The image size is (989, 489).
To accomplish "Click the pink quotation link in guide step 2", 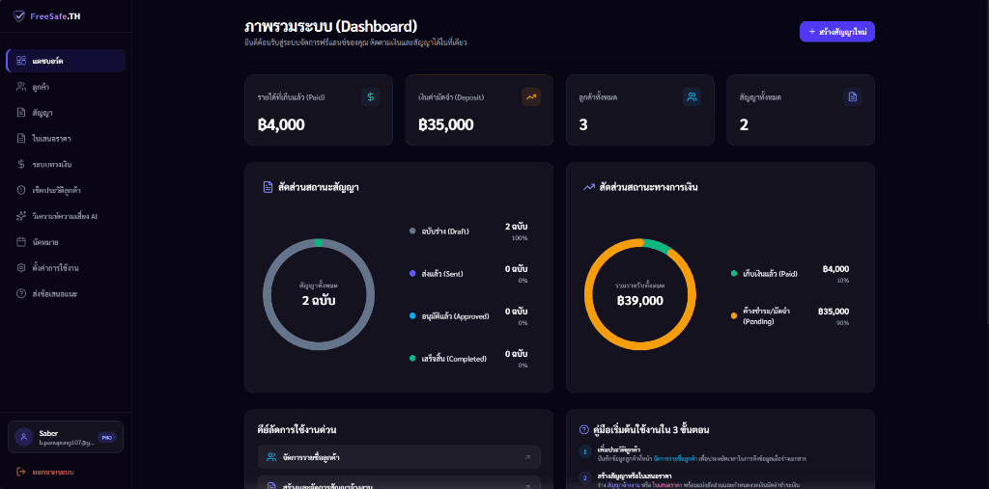I will coord(665,484).
